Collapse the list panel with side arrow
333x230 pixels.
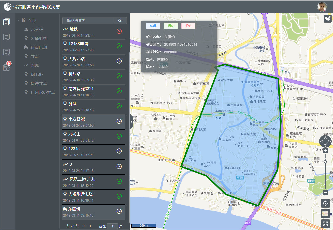click(131, 122)
